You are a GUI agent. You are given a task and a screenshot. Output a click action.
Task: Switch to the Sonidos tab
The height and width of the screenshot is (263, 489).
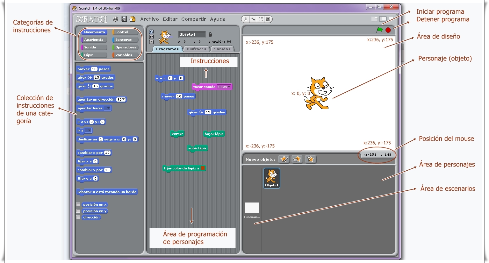click(x=222, y=49)
